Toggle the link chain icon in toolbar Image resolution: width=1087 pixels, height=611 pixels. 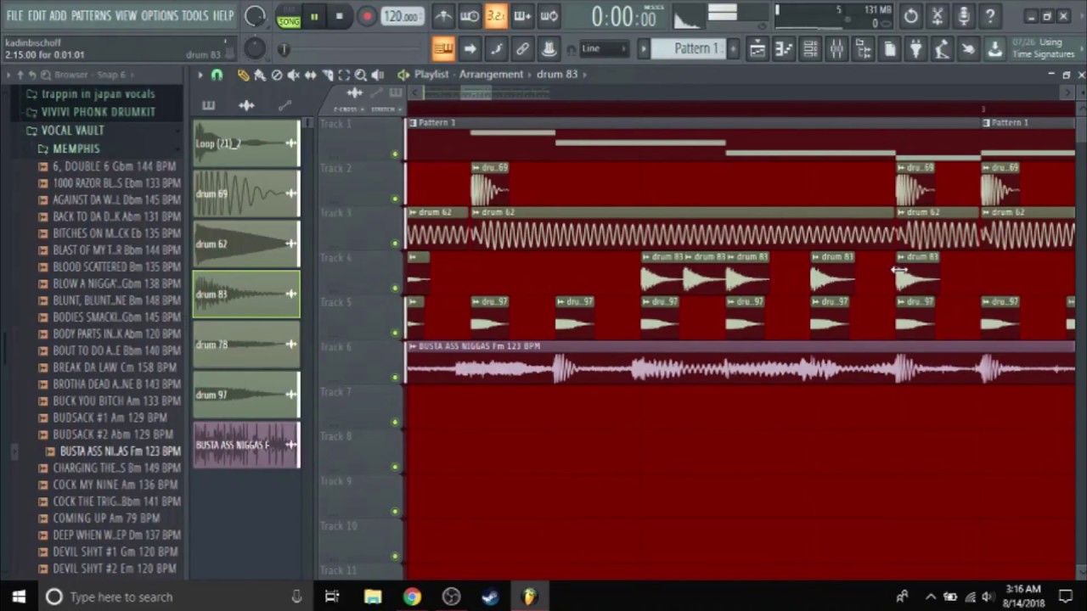[x=522, y=49]
